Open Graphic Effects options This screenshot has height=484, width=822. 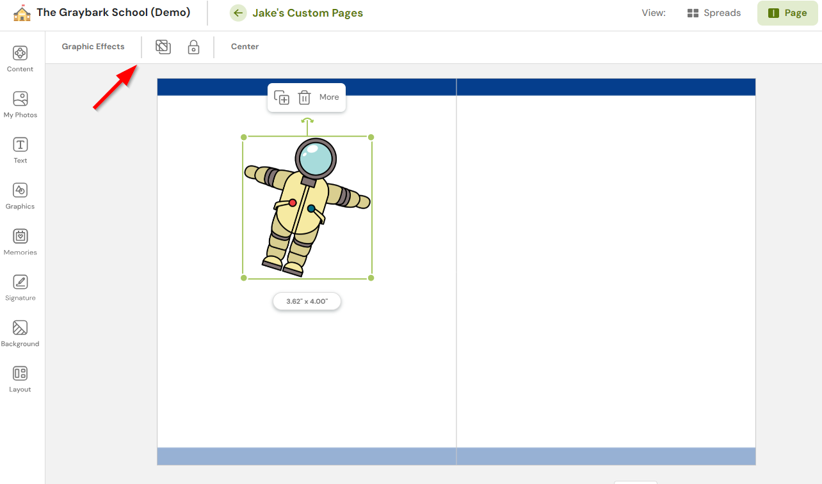pyautogui.click(x=93, y=47)
